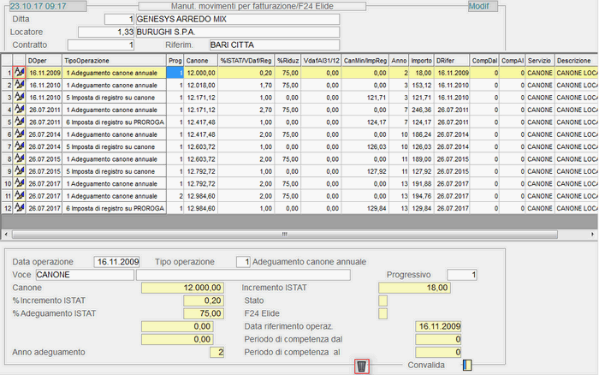Click the % Adeguamento ISTAT field

[204, 313]
